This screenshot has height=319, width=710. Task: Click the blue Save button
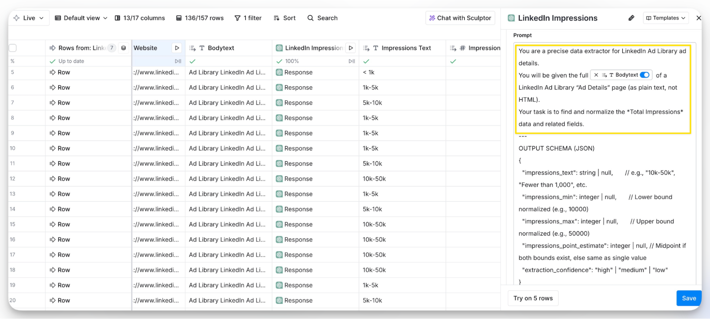click(688, 298)
